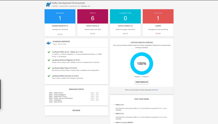This screenshot has height=124, width=218.
Task: Follow the 'here' link about Coyote tool
Action: point(156,90)
